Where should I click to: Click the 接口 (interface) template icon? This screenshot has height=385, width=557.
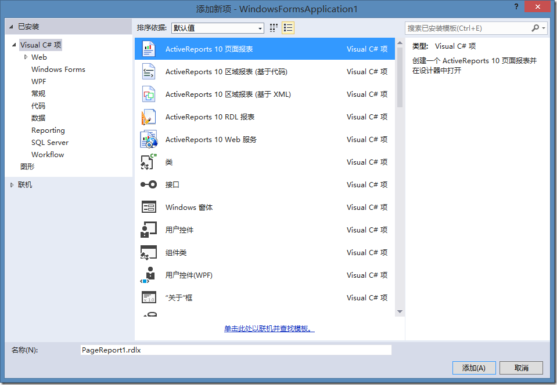[149, 185]
